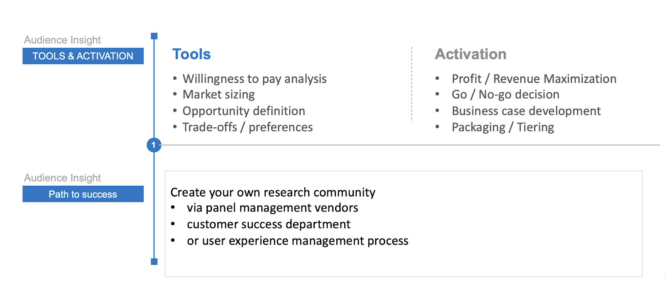Select the TOOLS & ACTIVATION blue label

point(83,56)
